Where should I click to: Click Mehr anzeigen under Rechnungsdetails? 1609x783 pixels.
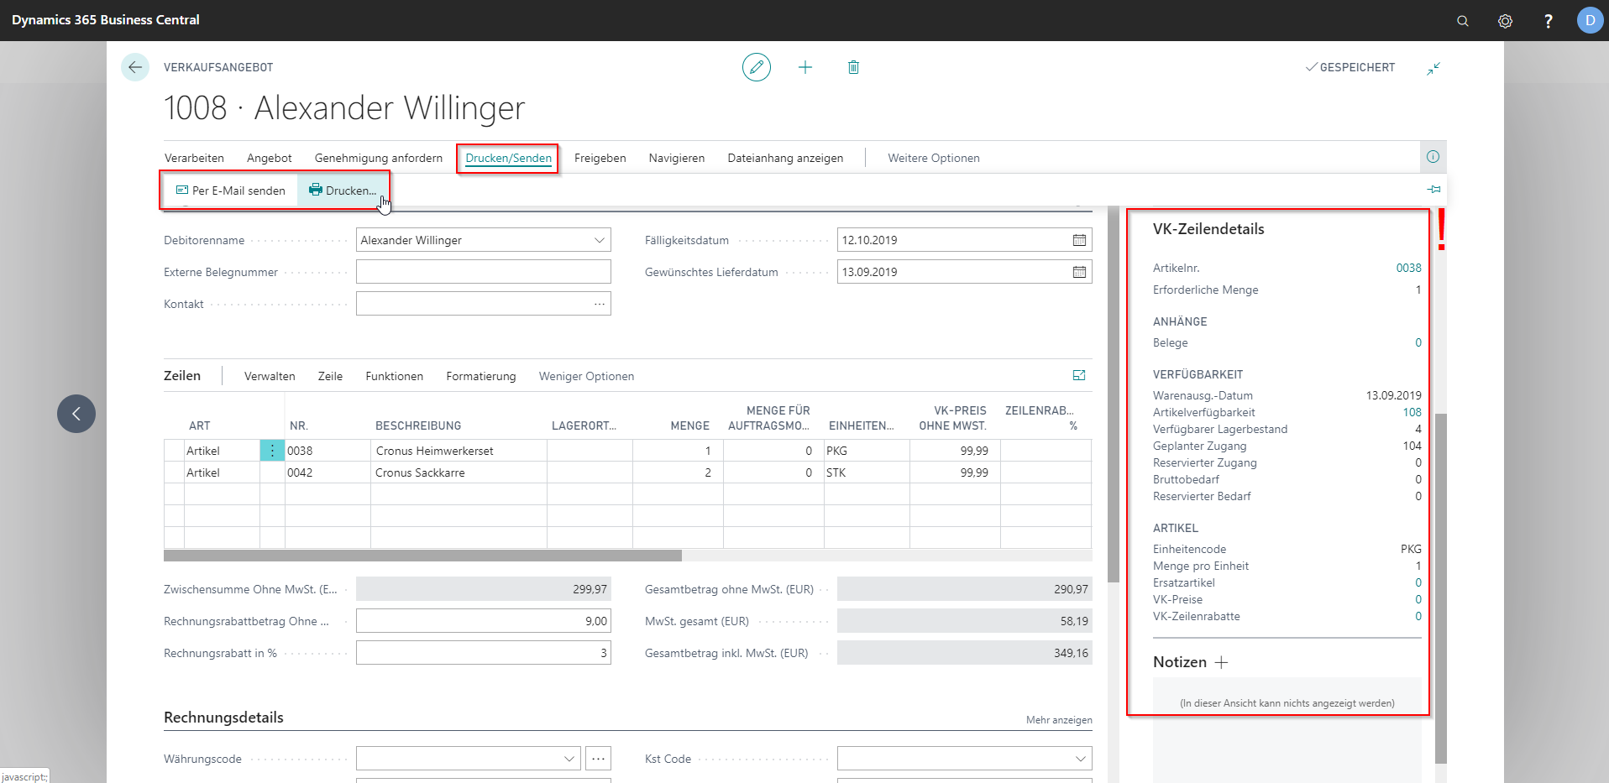(1059, 720)
